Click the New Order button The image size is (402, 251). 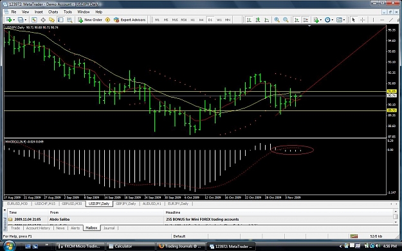(x=90, y=20)
